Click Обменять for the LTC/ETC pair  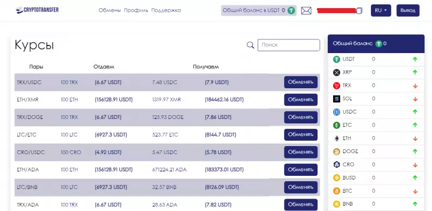click(x=301, y=135)
